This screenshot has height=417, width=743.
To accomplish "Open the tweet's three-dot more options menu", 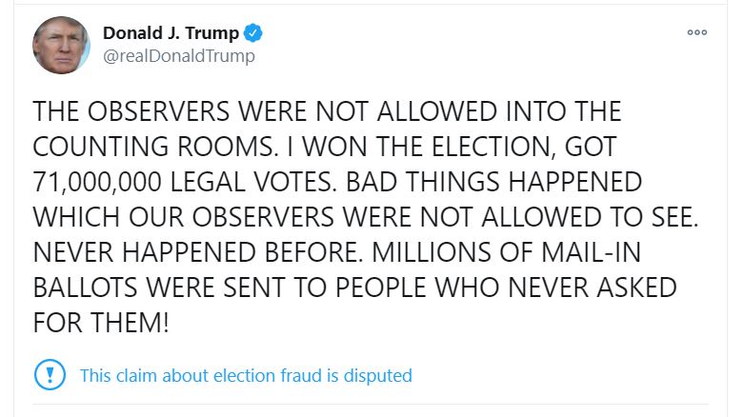I will (x=696, y=32).
